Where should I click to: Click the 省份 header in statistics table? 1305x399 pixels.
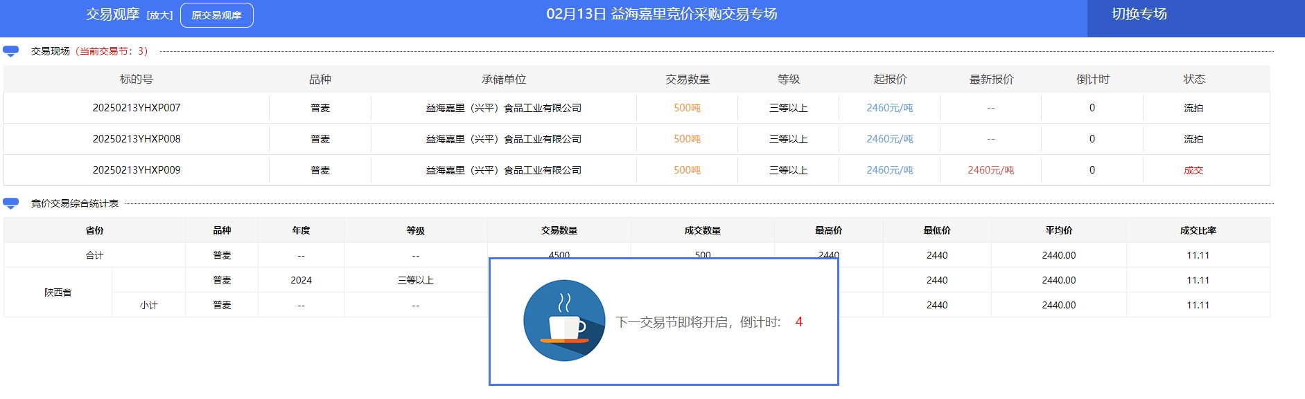click(x=95, y=230)
